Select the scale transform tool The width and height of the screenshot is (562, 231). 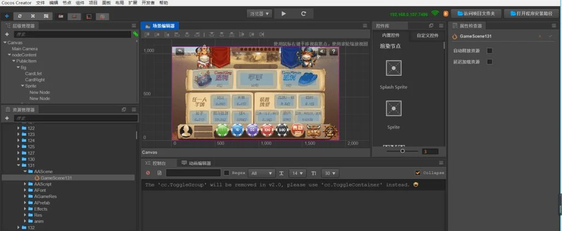click(33, 16)
